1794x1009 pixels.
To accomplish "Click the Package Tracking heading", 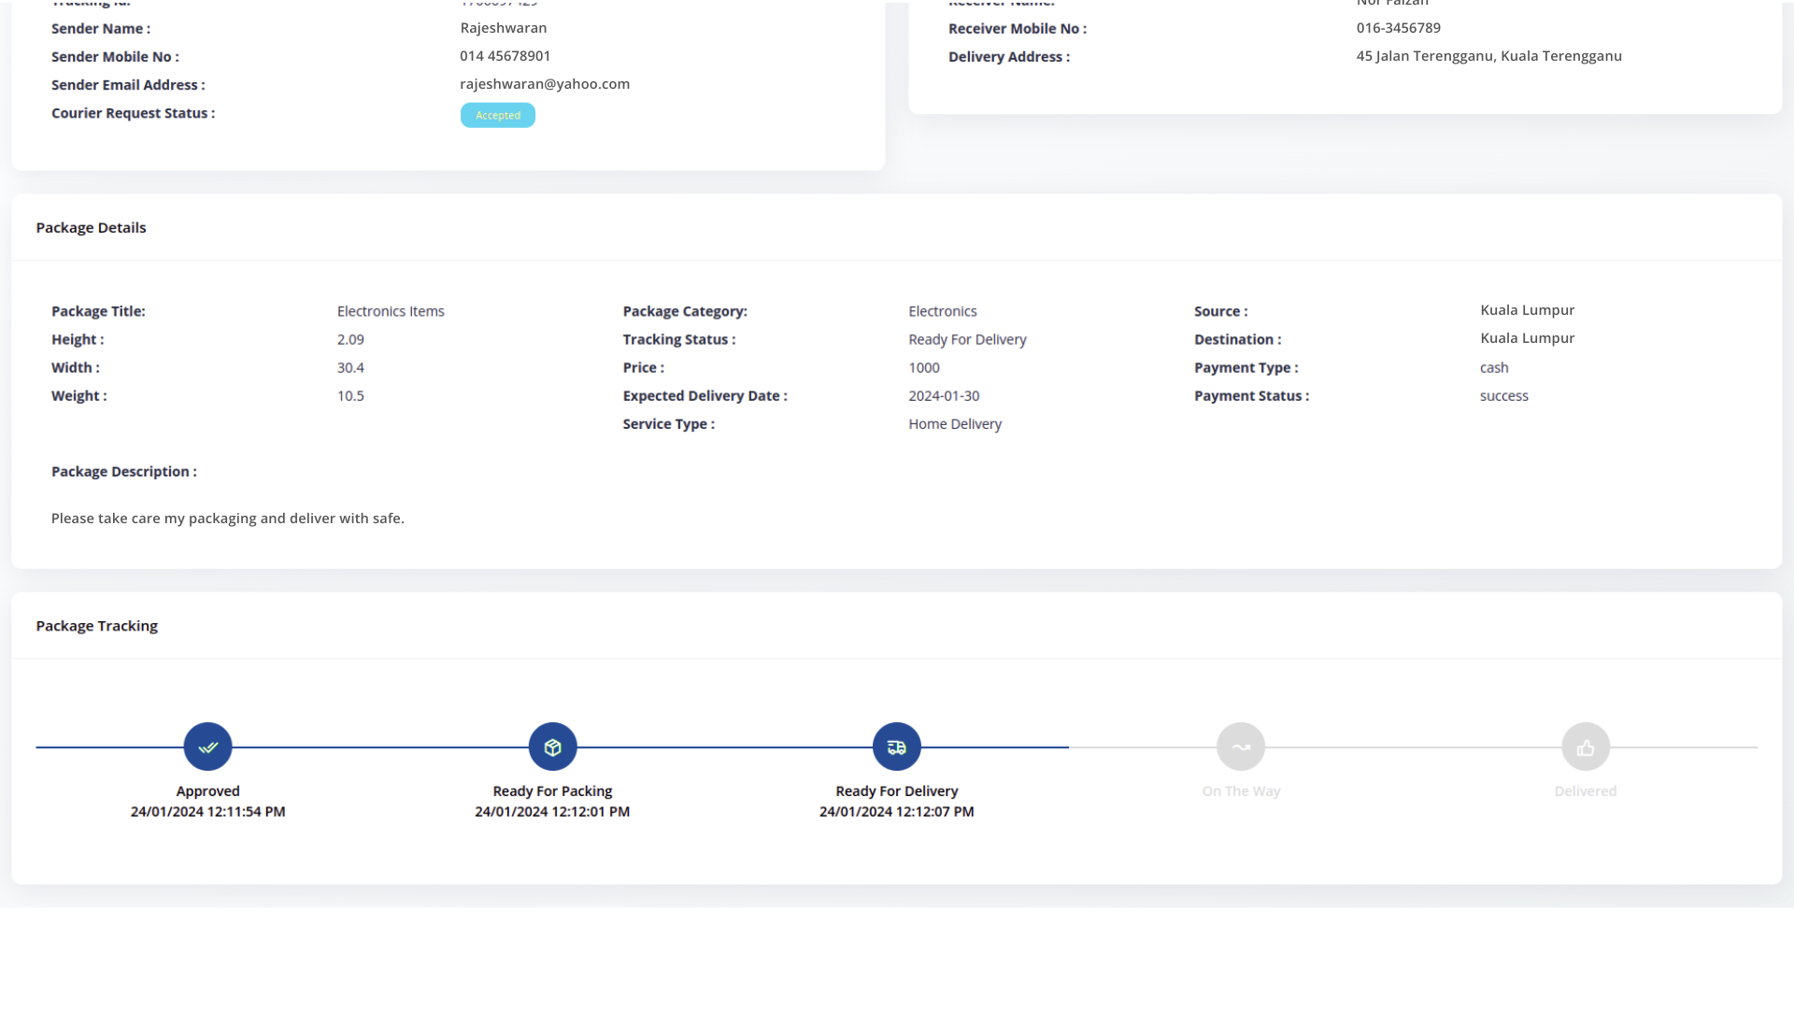I will [96, 626].
